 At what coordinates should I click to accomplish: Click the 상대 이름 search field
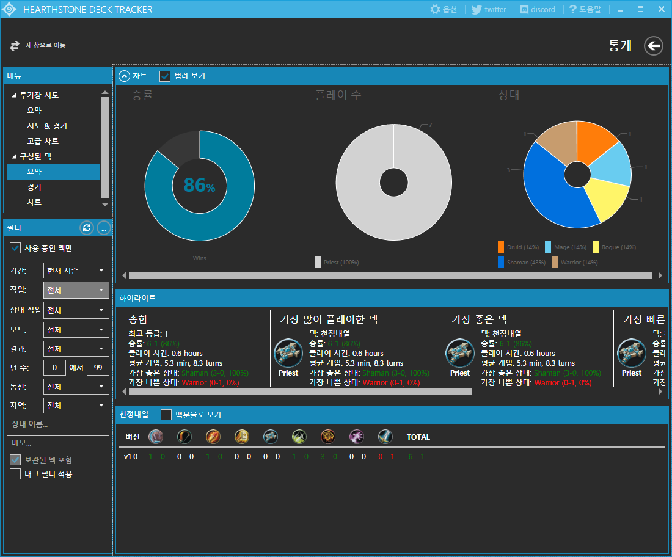pos(58,424)
